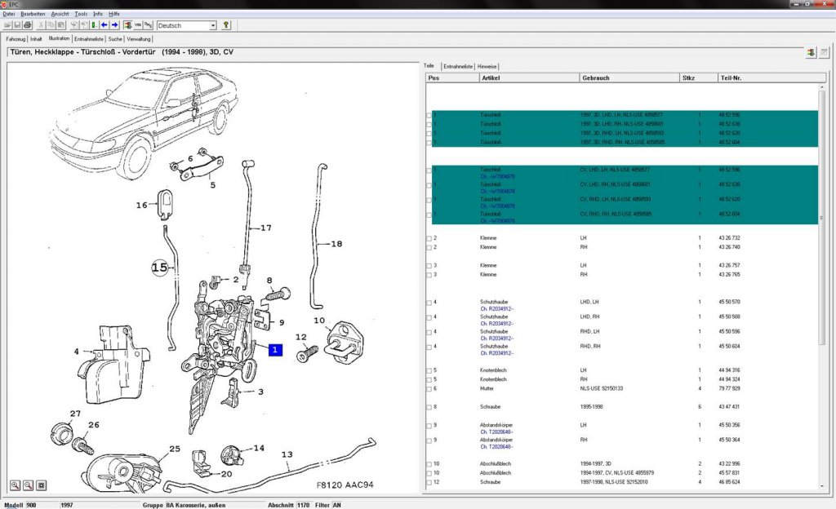Screen dimensions: 836x509
Task: Click the zoom in magnifier below the illustration
Action: 15,485
